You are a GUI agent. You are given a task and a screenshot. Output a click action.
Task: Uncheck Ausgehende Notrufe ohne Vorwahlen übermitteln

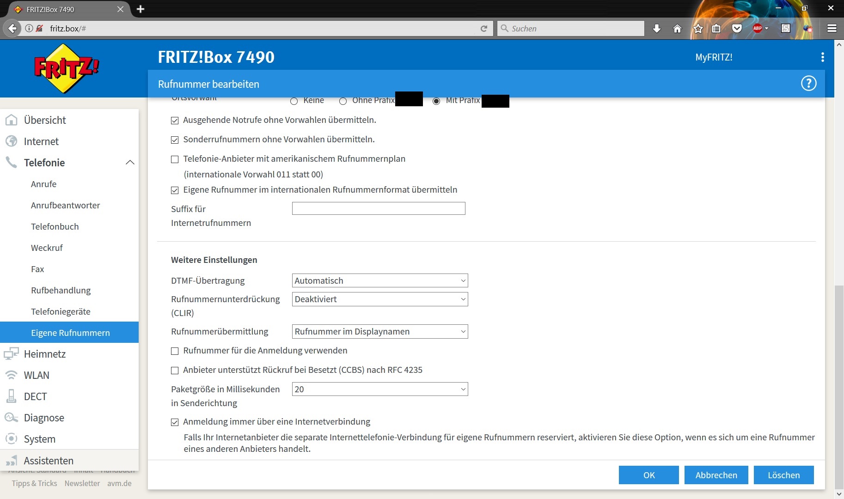[x=175, y=121]
